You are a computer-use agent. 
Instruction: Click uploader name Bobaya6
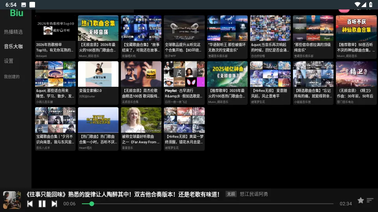pyautogui.click(x=41, y=56)
